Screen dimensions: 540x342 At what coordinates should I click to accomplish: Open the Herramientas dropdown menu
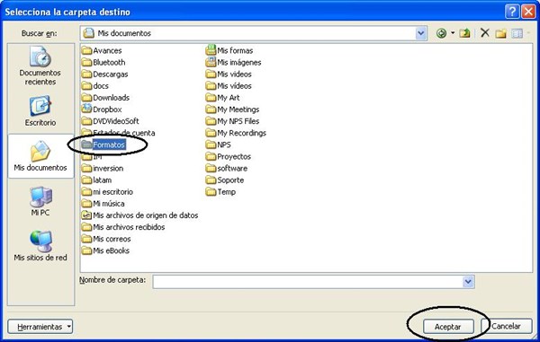coord(40,327)
